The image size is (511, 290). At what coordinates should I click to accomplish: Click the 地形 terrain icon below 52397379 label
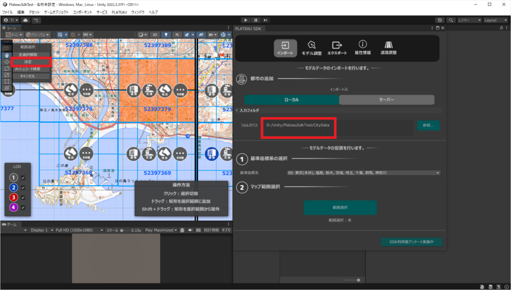pos(165,153)
